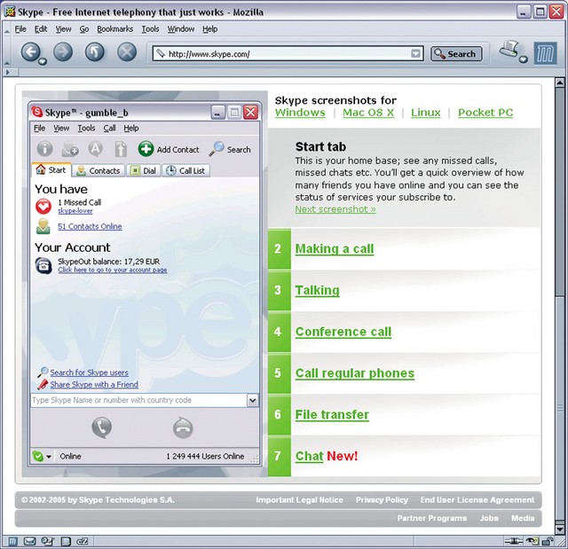
Task: Open Composer from the status bar icon
Action: [47, 541]
